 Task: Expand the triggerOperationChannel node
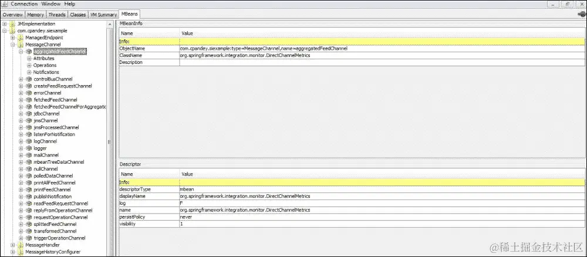[21, 238]
